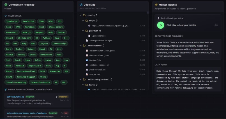
Task: Click the file icon of README.md
Action: (87, 75)
